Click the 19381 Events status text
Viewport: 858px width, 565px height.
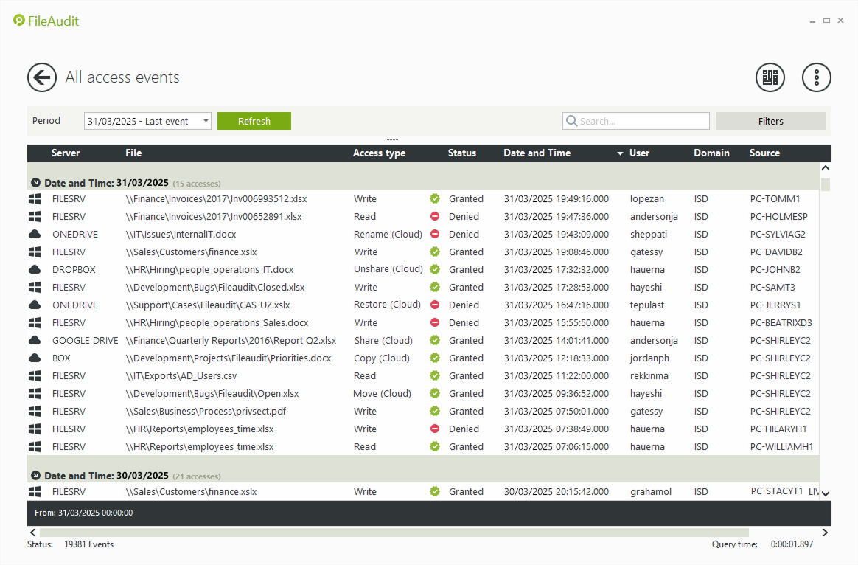[88, 544]
